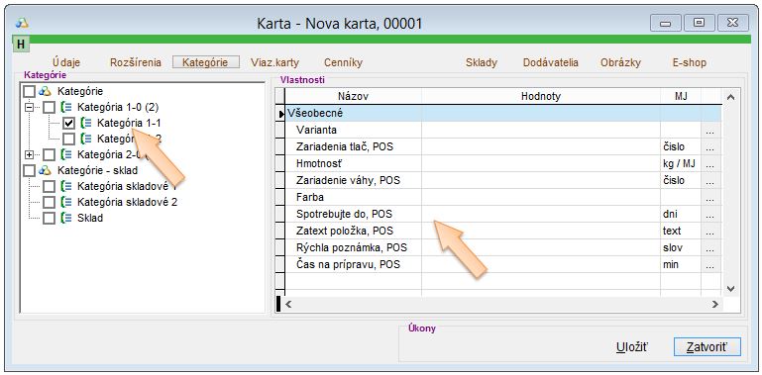Switch to the Rozšírenia tab
Screen dimensions: 762x375
click(x=136, y=62)
